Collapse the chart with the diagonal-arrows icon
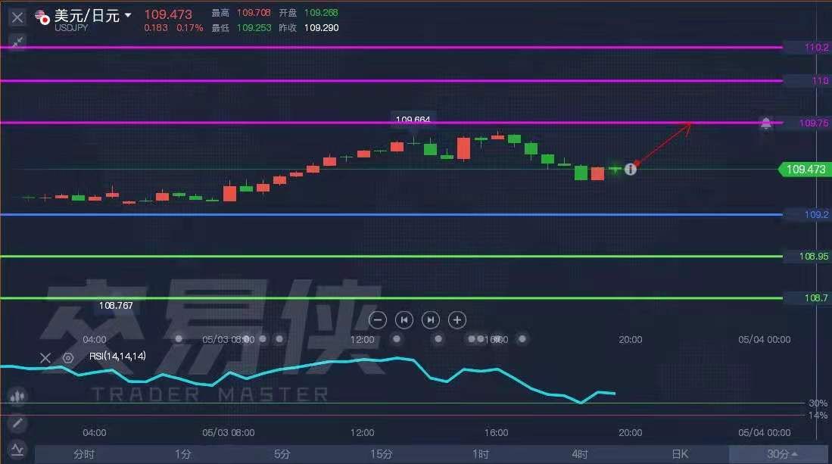 (x=17, y=42)
